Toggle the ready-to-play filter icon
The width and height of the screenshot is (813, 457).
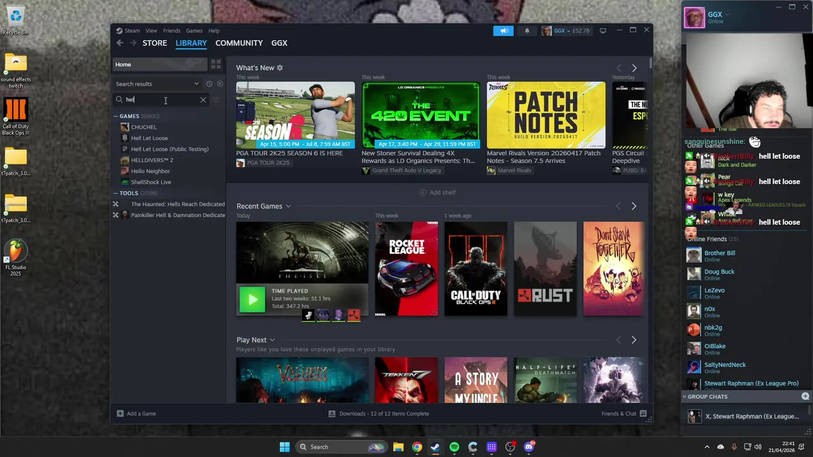[x=220, y=84]
